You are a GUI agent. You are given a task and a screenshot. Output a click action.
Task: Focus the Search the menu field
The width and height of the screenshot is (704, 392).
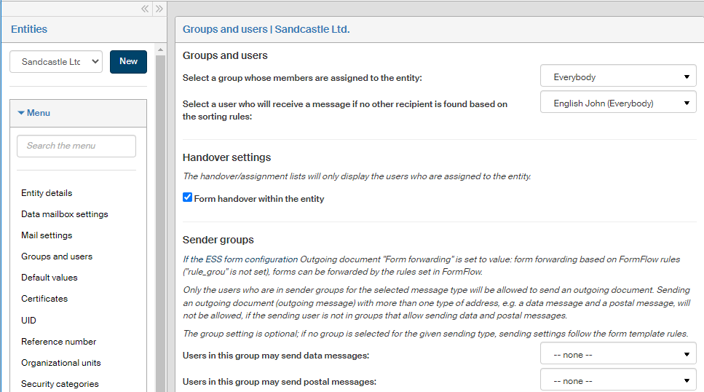(76, 146)
